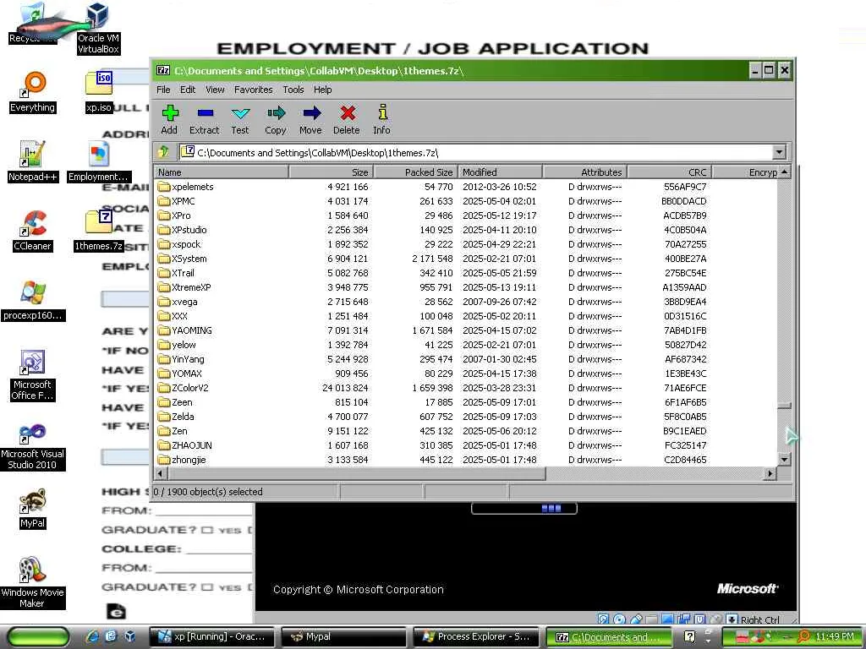Screen dimensions: 866x649
Task: Open the Help menu
Action: pyautogui.click(x=322, y=90)
